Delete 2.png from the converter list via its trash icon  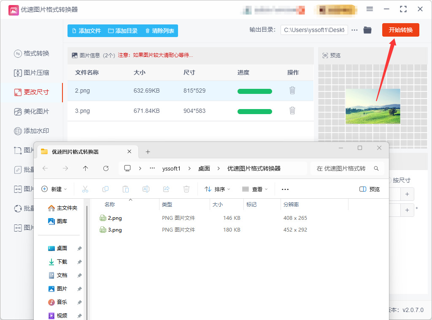(x=292, y=90)
